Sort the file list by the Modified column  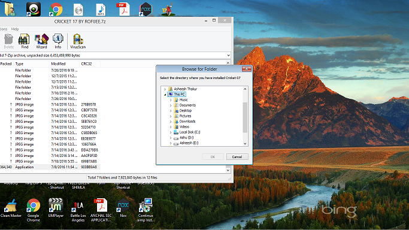[x=64, y=63]
